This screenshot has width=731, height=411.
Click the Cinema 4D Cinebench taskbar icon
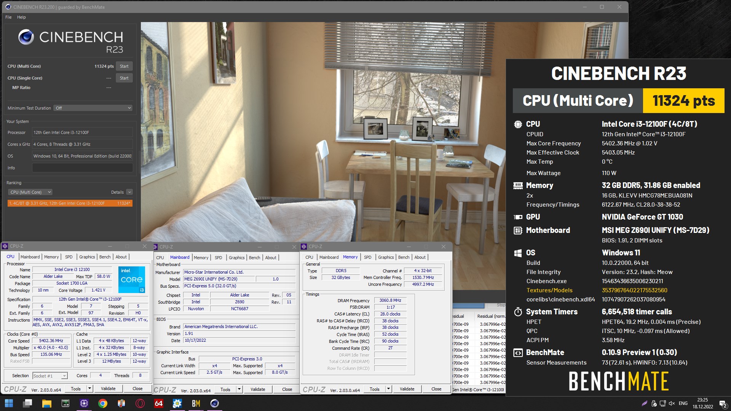(215, 403)
